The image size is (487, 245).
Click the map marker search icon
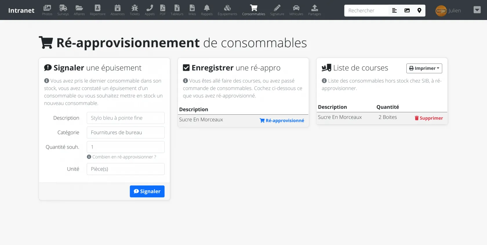point(419,11)
